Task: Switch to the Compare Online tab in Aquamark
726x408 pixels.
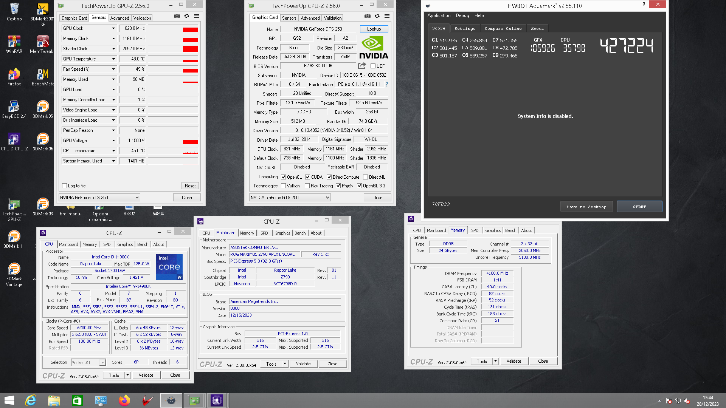Action: click(x=503, y=28)
